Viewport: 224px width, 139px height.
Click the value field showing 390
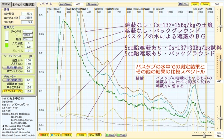coord(219,136)
